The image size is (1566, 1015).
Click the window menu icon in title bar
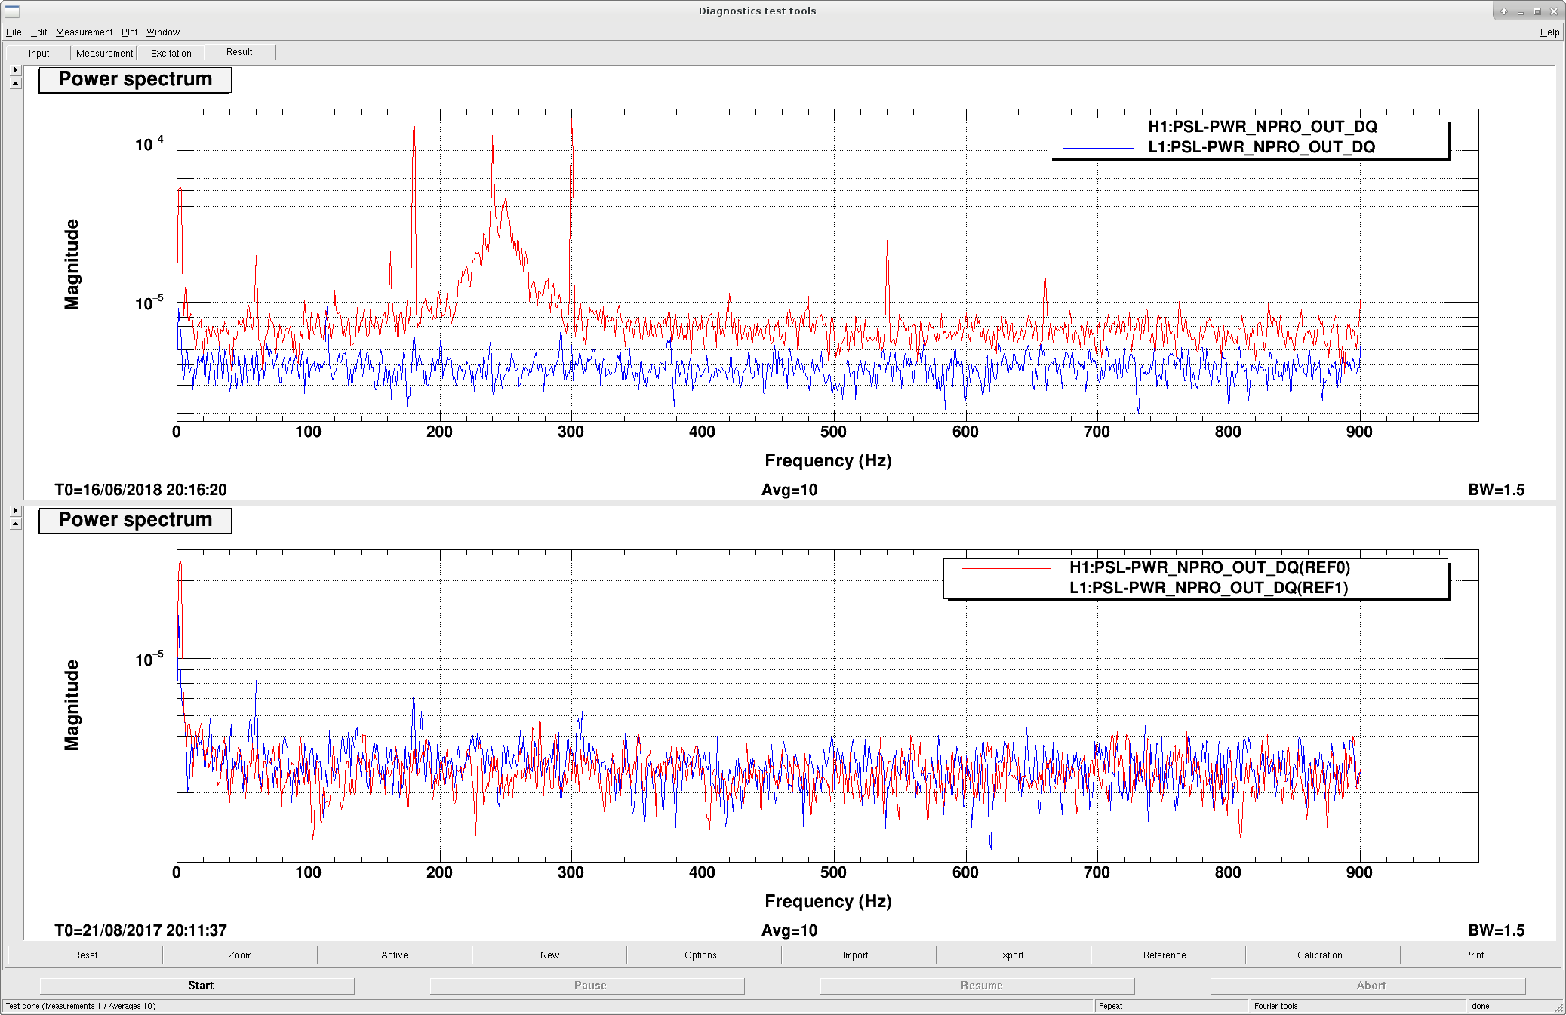pyautogui.click(x=12, y=11)
